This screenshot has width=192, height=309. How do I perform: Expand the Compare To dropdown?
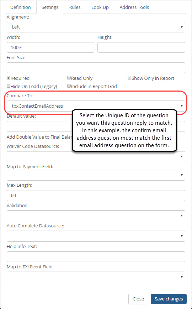[96, 106]
